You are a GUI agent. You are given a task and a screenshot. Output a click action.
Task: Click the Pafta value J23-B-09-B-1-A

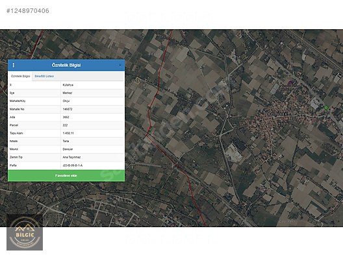tap(72, 165)
